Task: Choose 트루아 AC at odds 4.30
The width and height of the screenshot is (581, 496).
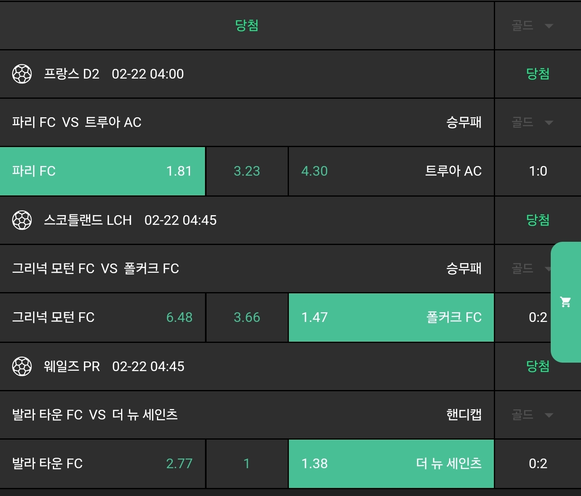Action: pos(391,171)
